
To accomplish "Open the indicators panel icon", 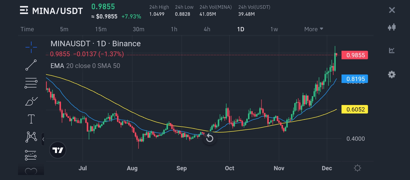I will pos(392,50).
